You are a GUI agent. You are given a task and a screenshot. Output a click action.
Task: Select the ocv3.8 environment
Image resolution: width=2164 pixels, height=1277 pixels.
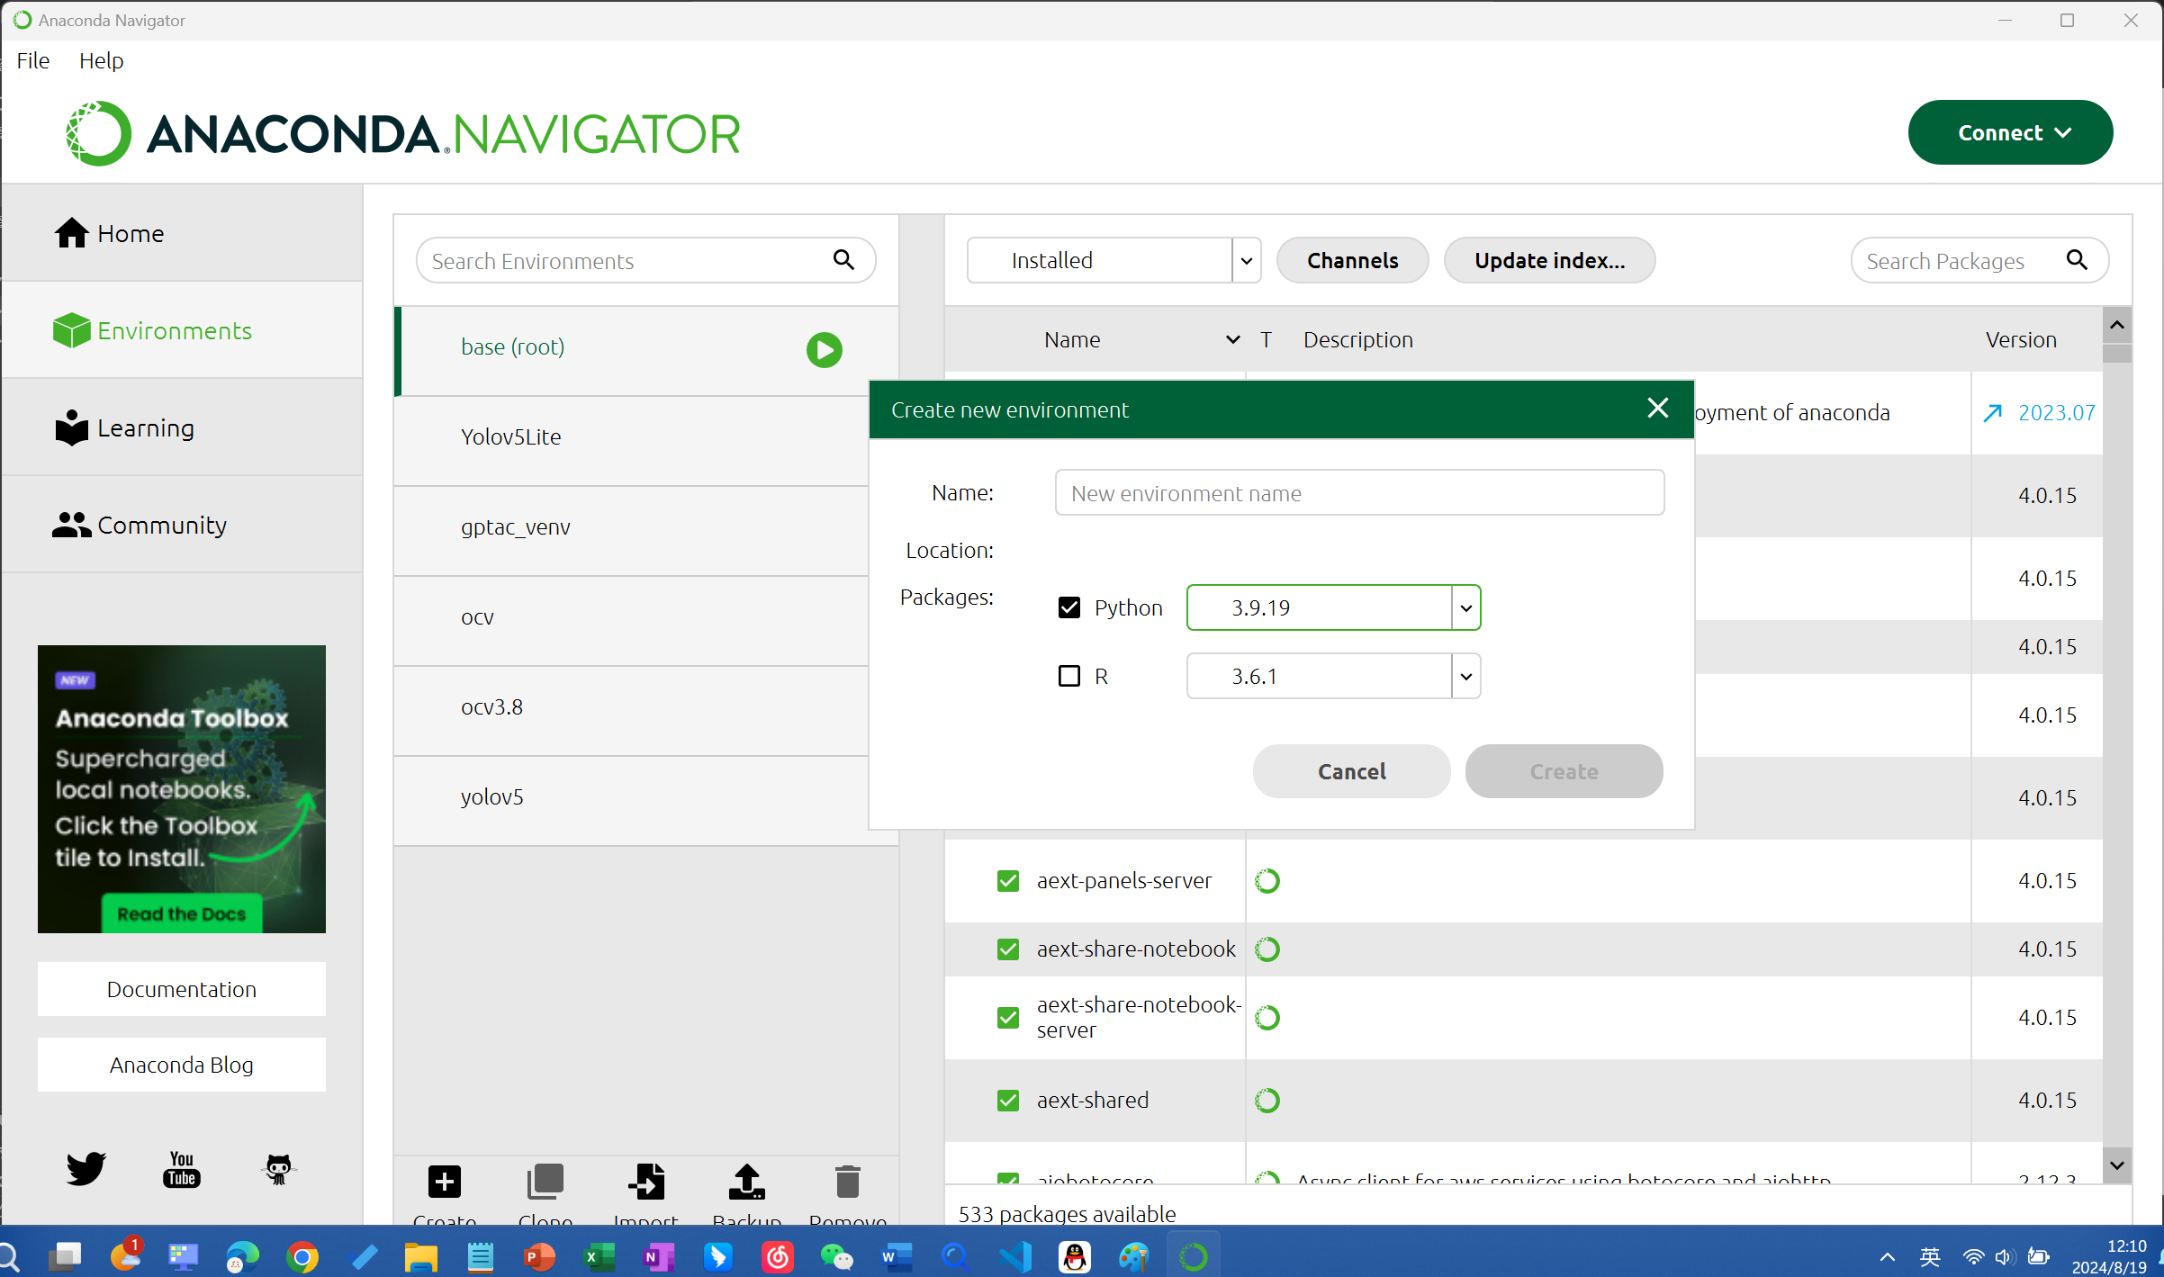[632, 711]
